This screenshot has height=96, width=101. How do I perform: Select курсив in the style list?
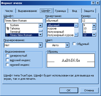click(60, 28)
